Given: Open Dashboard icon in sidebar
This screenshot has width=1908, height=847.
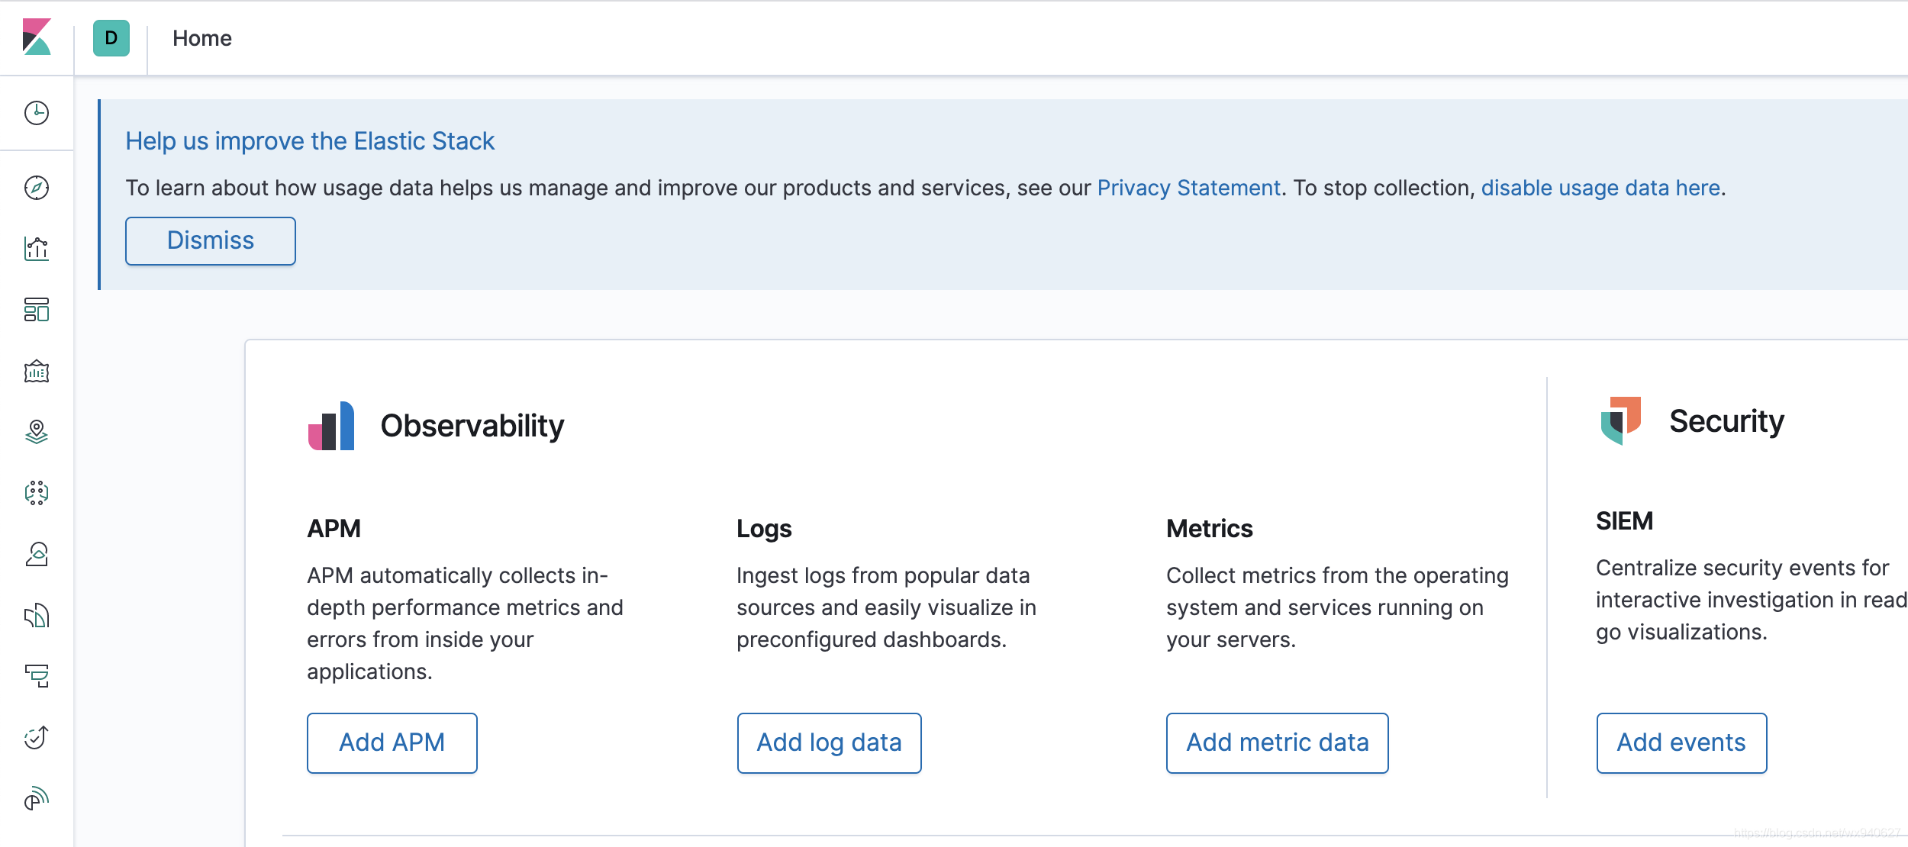Looking at the screenshot, I should (37, 310).
